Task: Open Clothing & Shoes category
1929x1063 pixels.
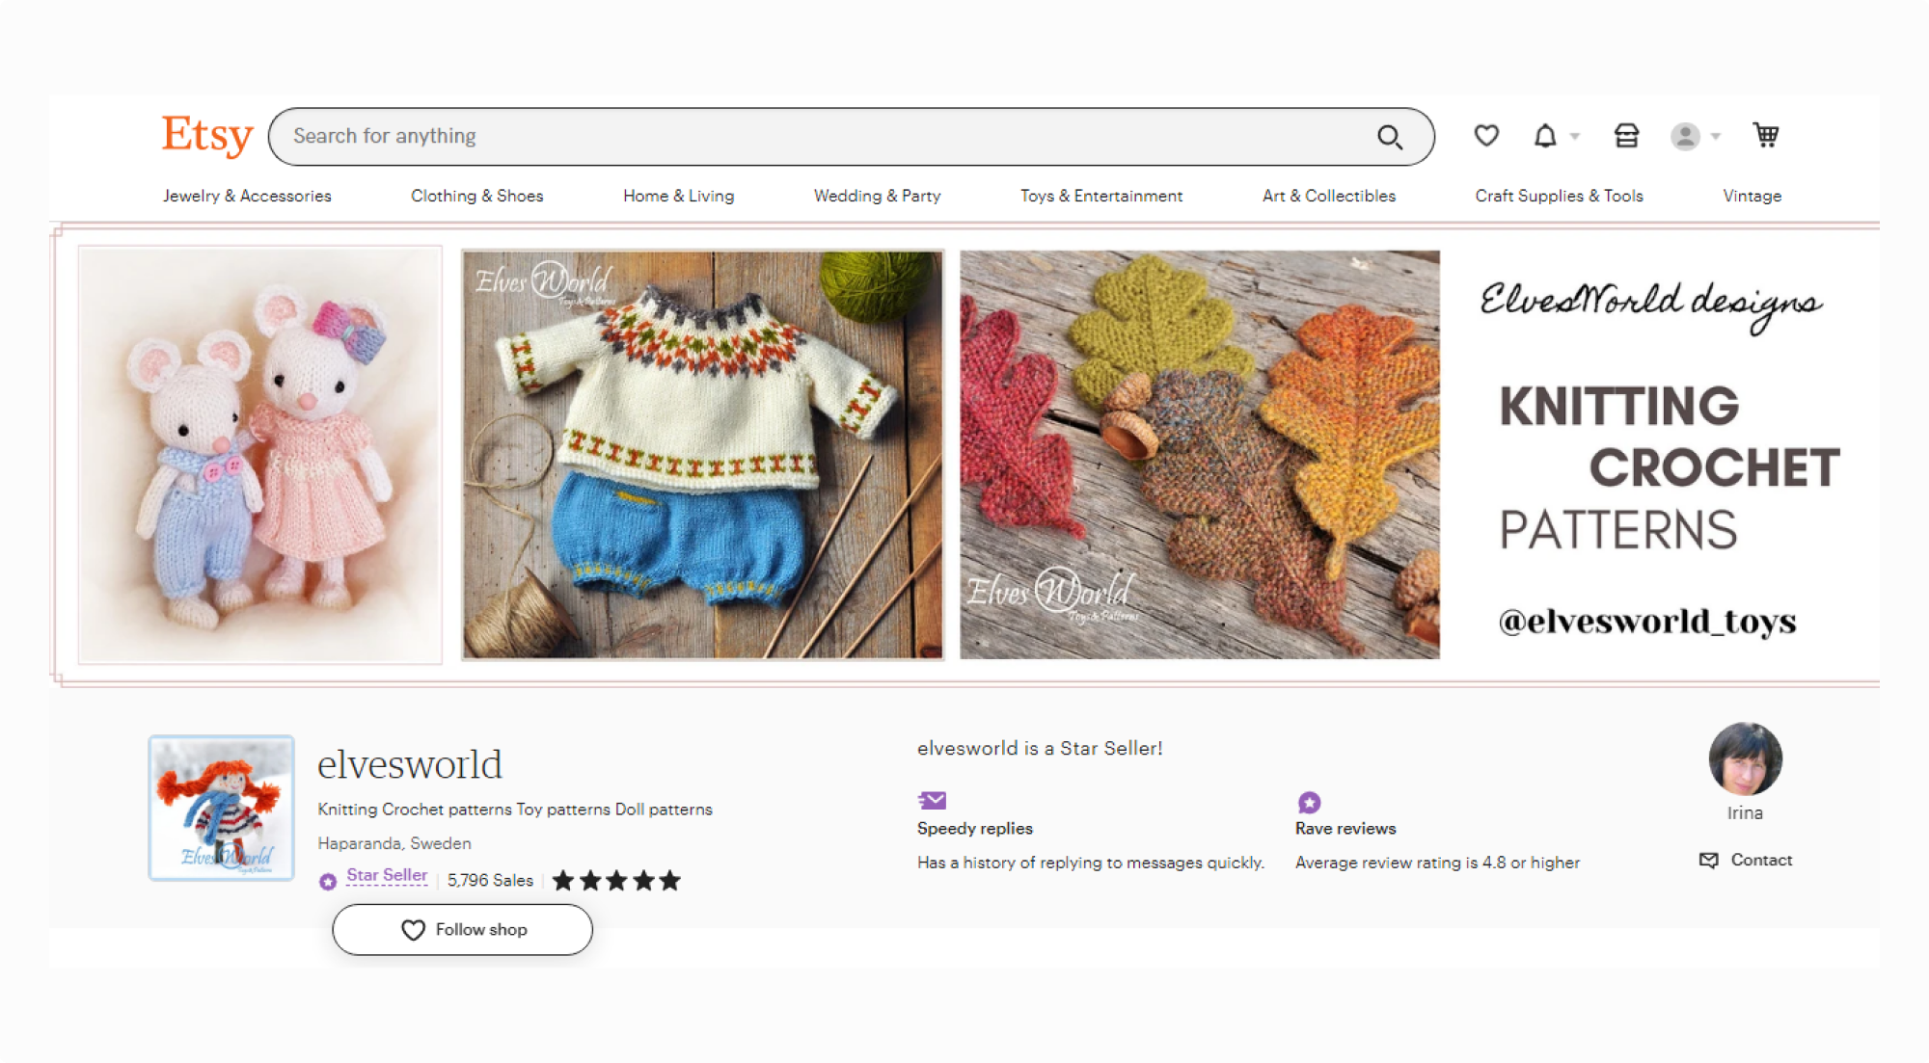Action: pyautogui.click(x=477, y=196)
